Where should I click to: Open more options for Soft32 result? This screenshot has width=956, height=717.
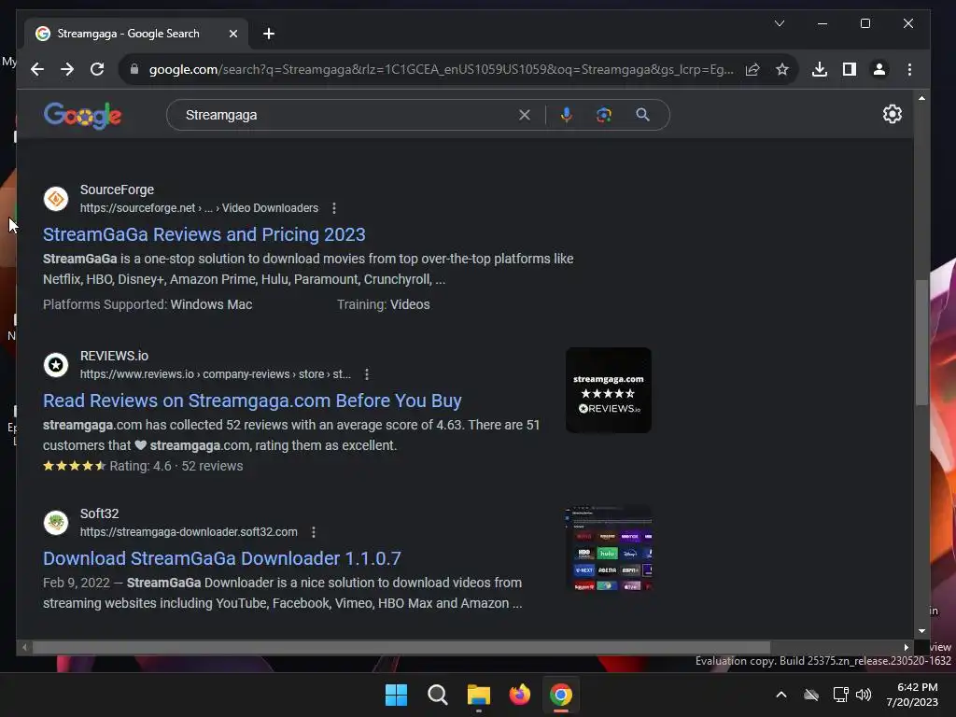[x=314, y=532]
